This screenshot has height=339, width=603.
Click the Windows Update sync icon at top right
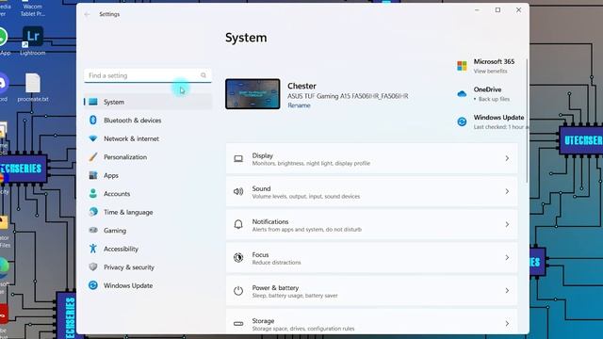(462, 121)
